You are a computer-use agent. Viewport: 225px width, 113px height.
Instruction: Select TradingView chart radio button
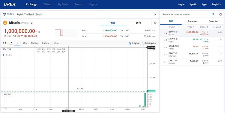click(143, 43)
